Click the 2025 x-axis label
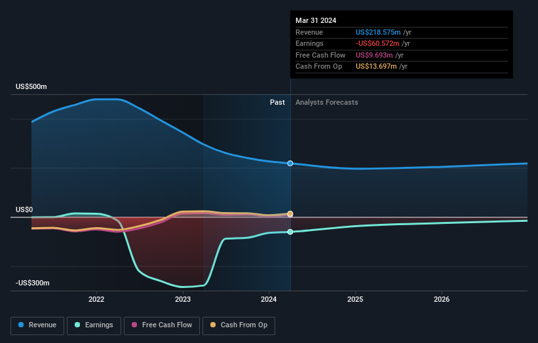The width and height of the screenshot is (538, 343). coord(355,299)
